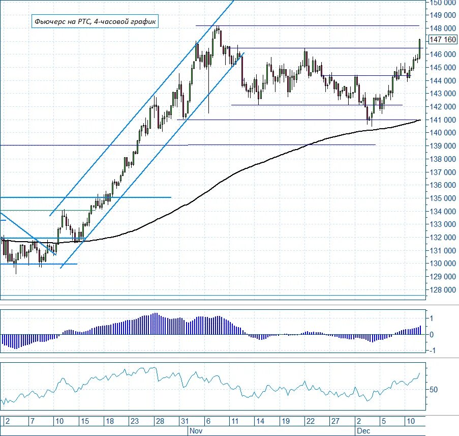This screenshot has width=459, height=436.
Task: Click date 15 on the time axis
Action: click(84, 421)
